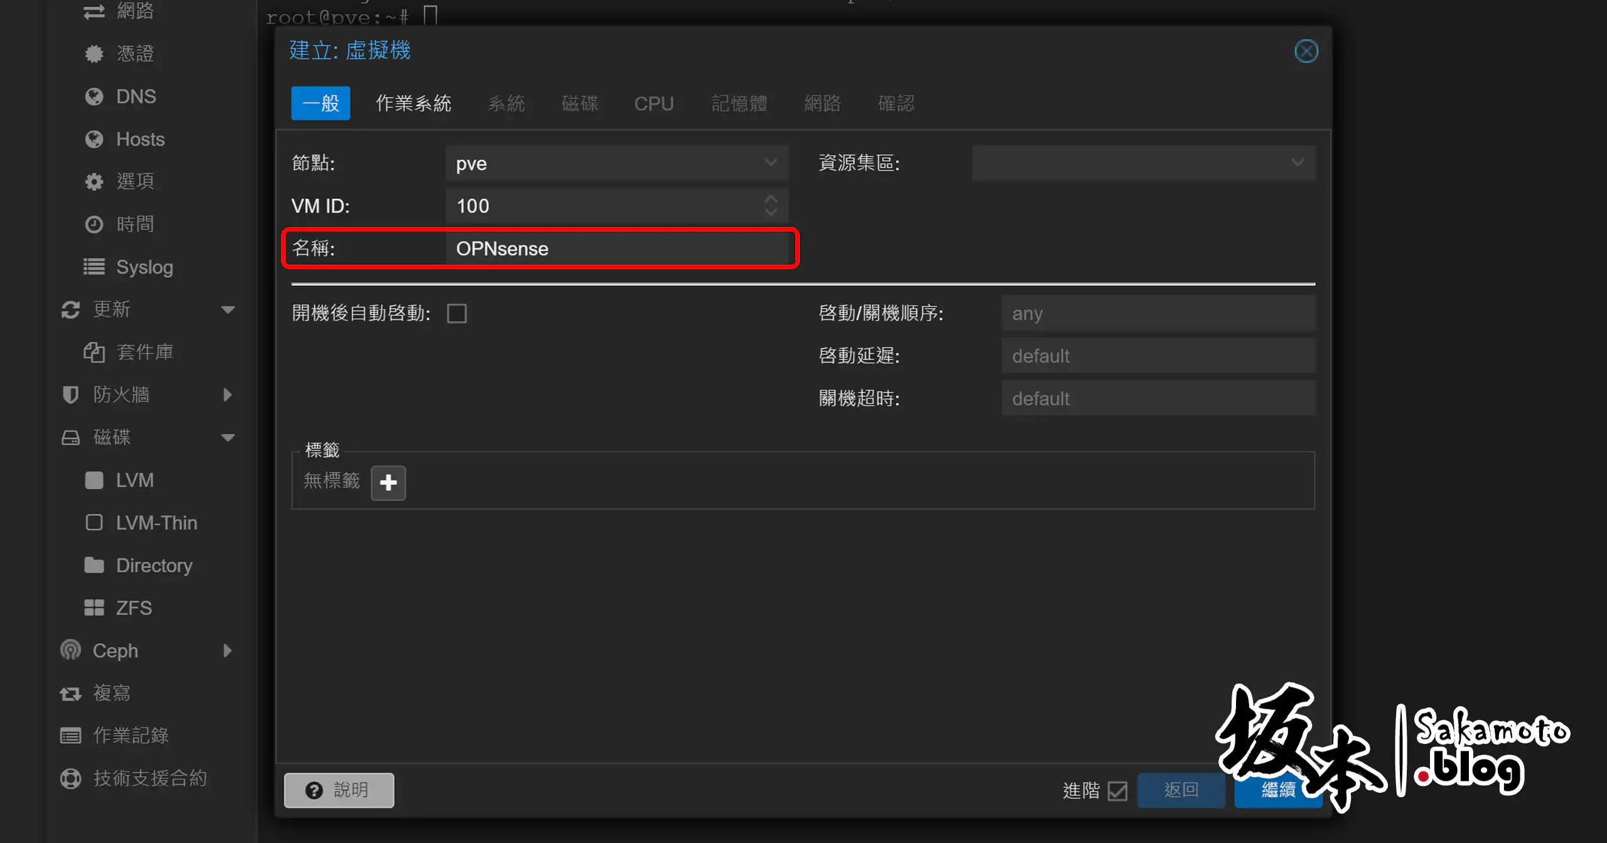The height and width of the screenshot is (843, 1607).
Task: Click the add tag plus button
Action: click(388, 482)
